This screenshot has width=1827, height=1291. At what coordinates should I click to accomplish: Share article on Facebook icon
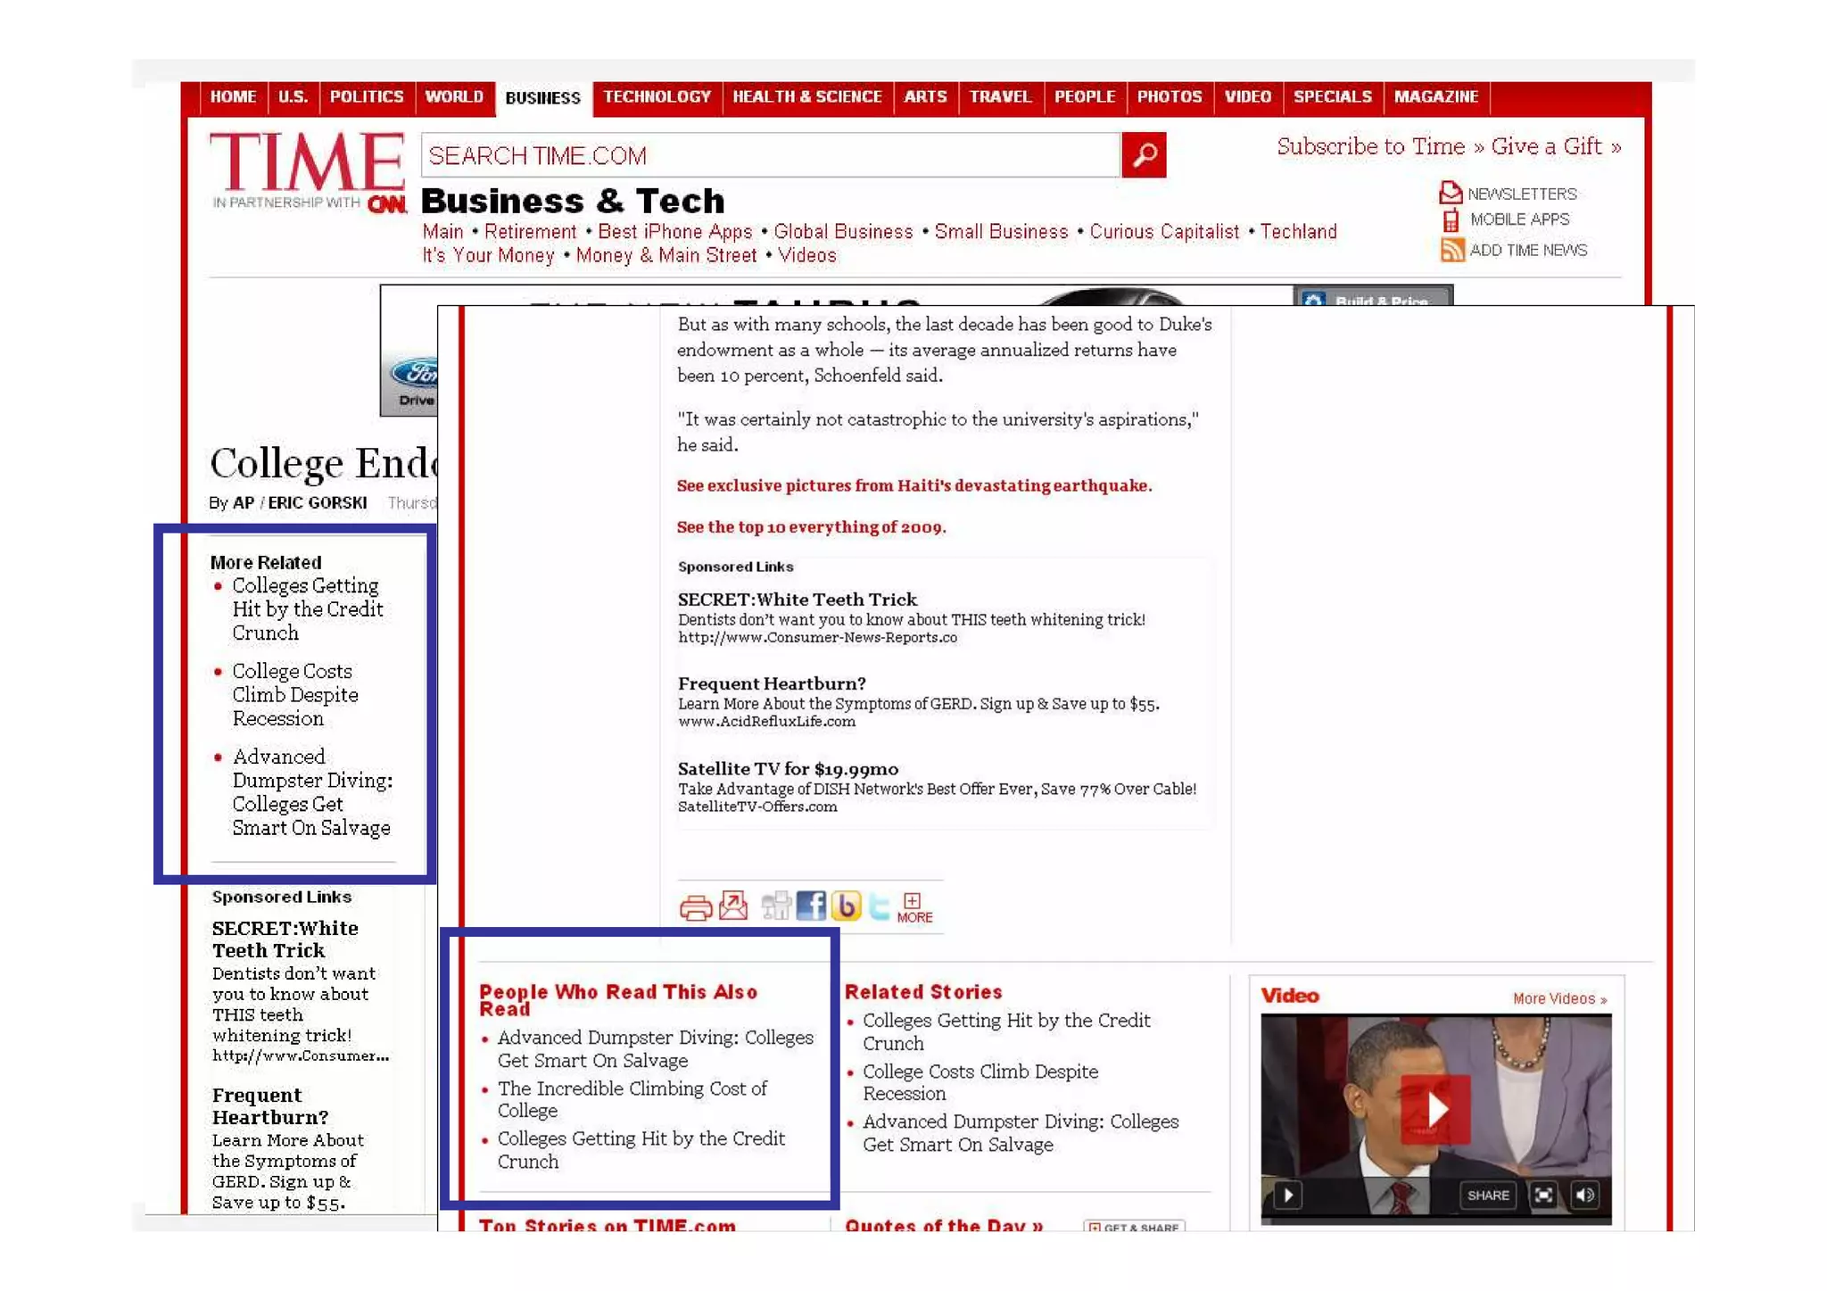[810, 906]
